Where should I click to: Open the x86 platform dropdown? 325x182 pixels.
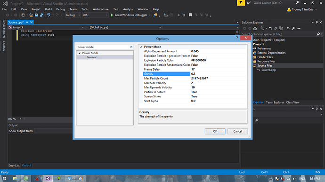click(95, 15)
